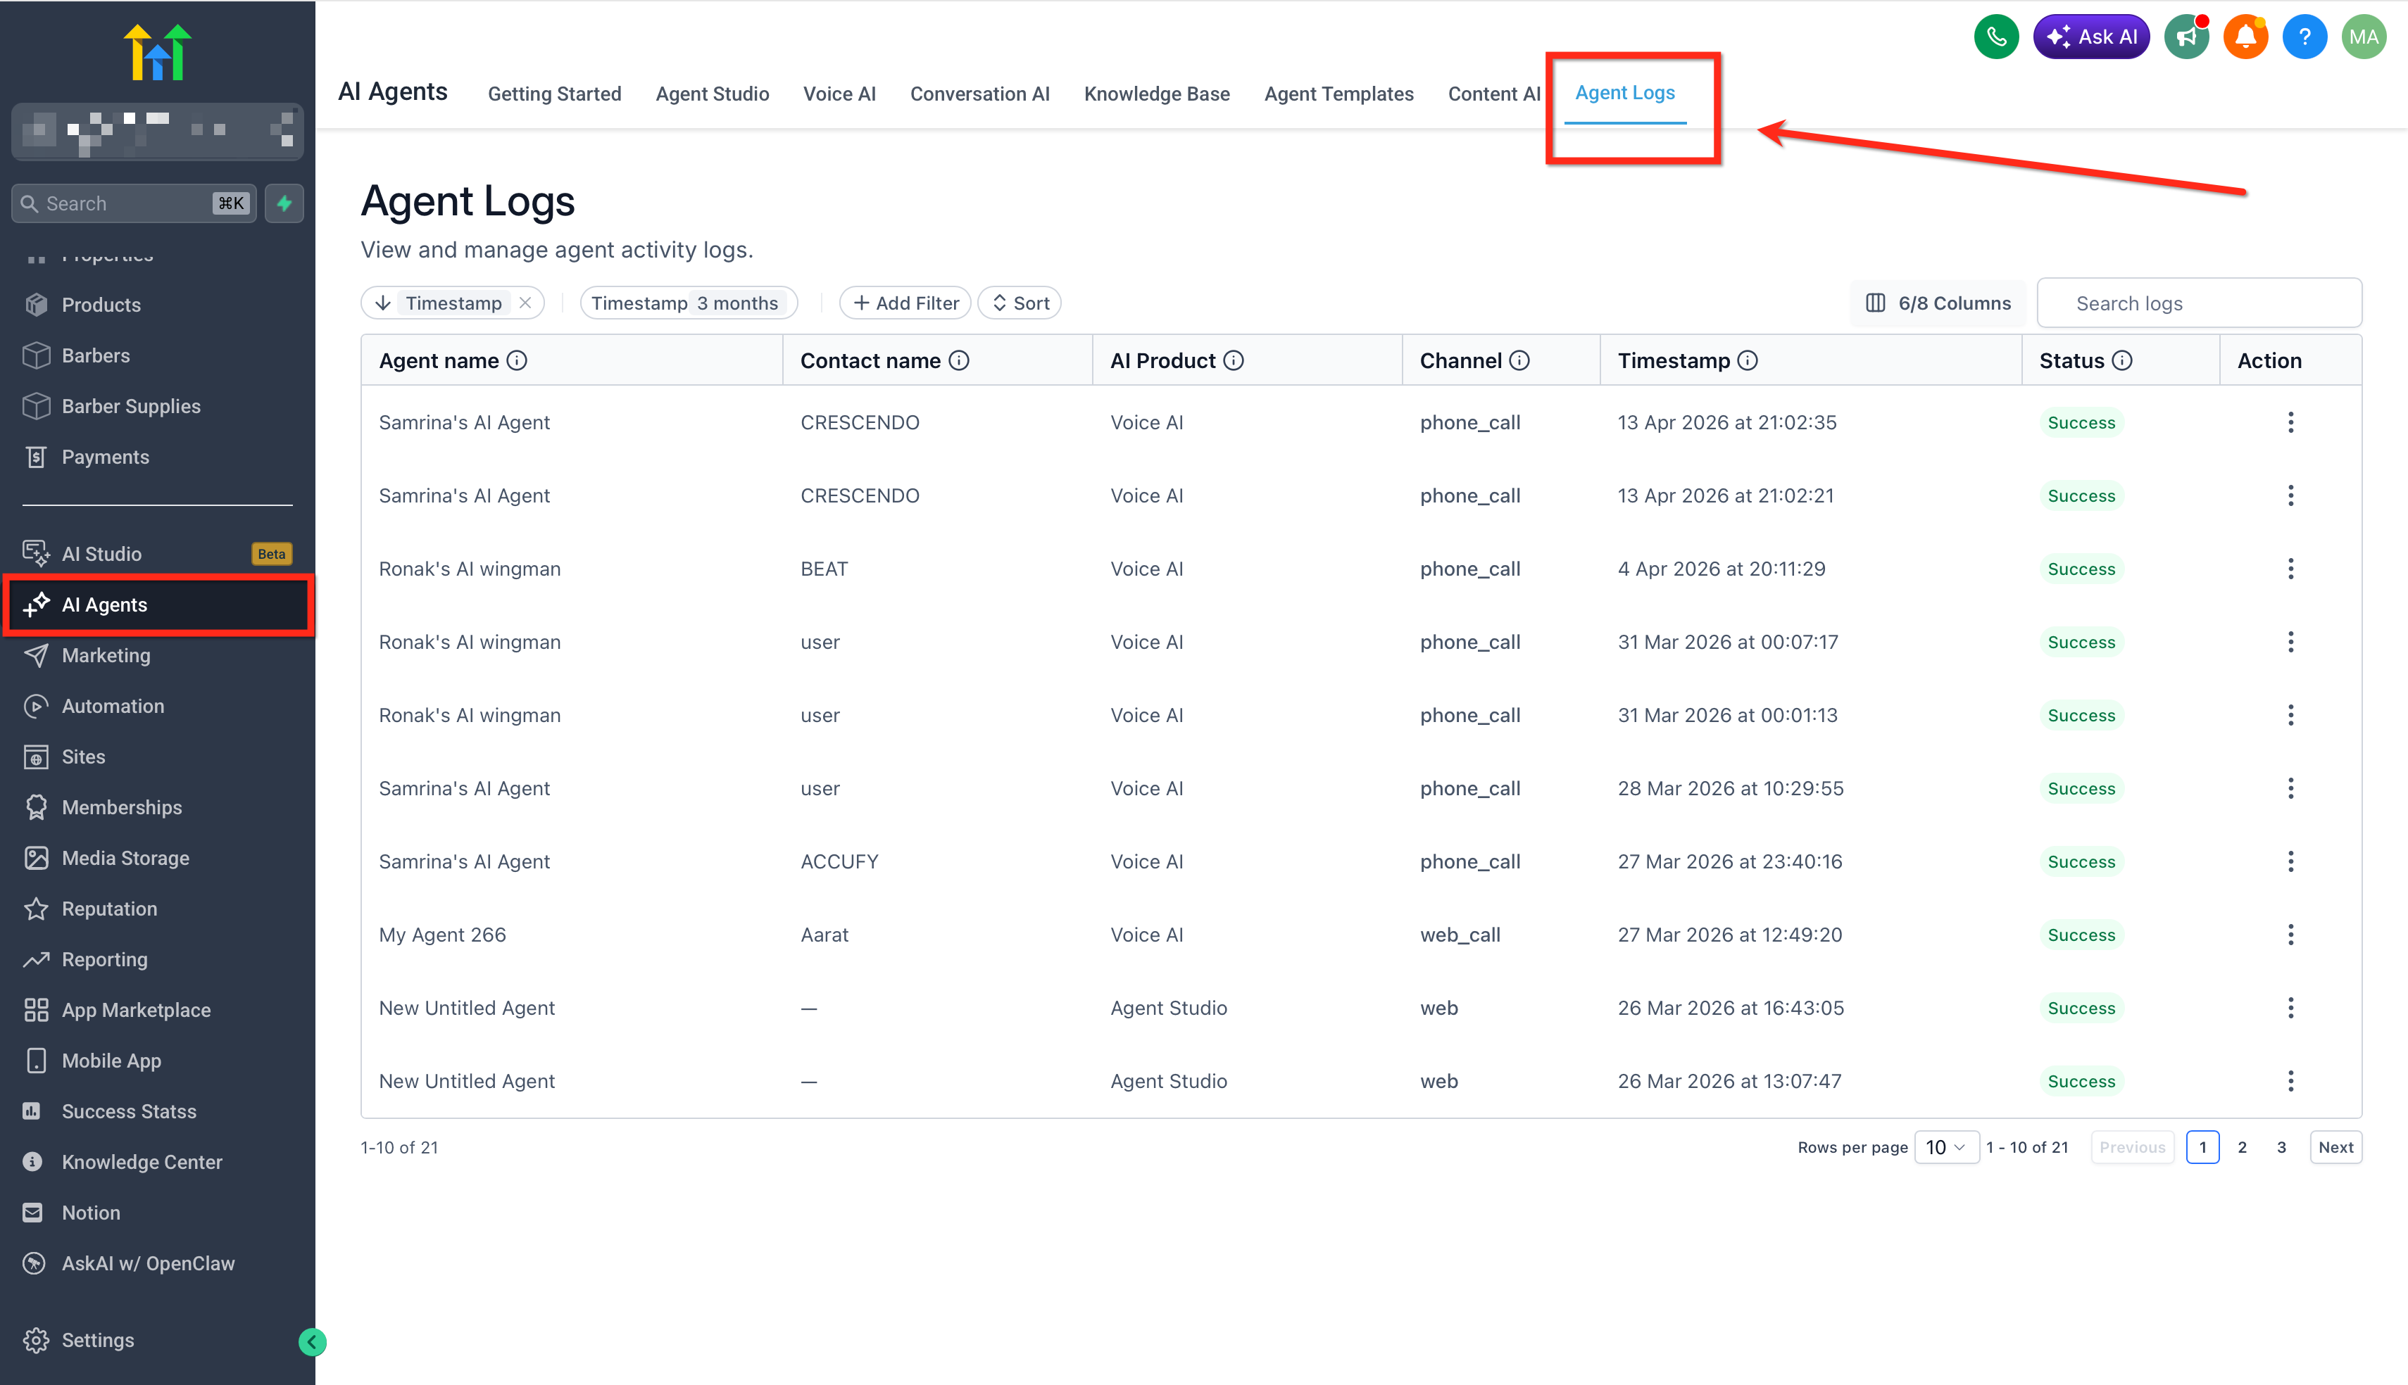The image size is (2408, 1385).
Task: Go to the Next page
Action: (2335, 1147)
